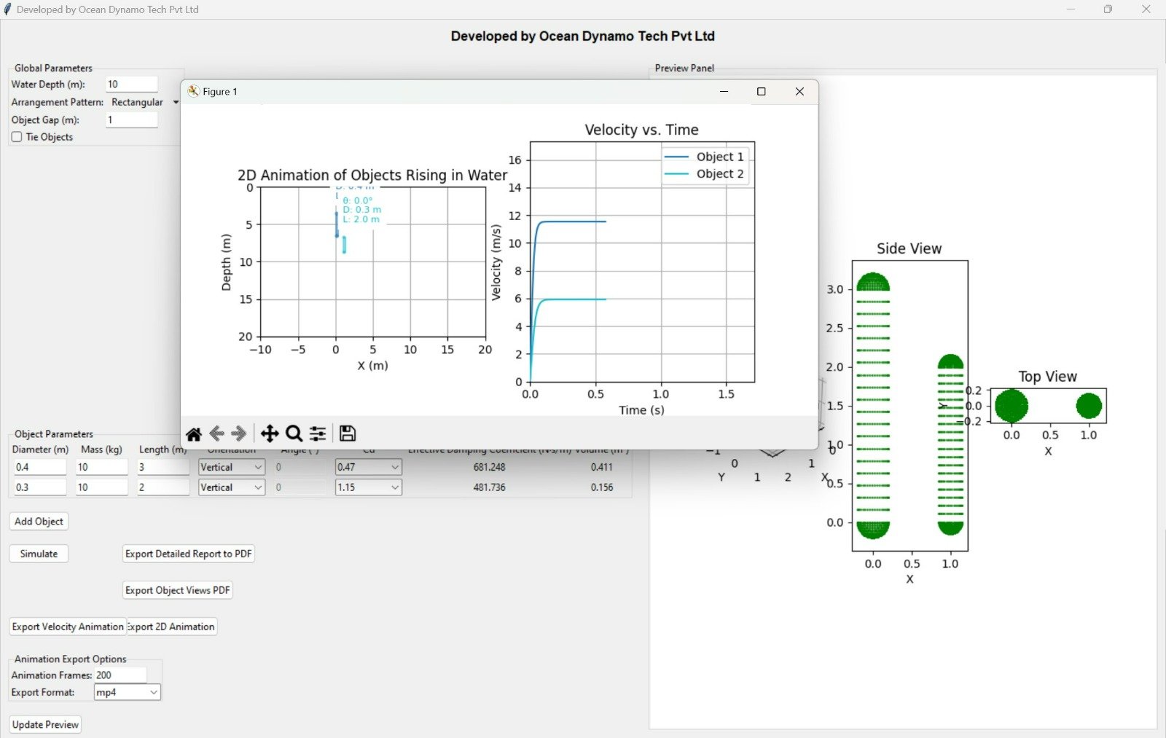Click the Home reset view icon
The image size is (1166, 738).
(x=194, y=434)
